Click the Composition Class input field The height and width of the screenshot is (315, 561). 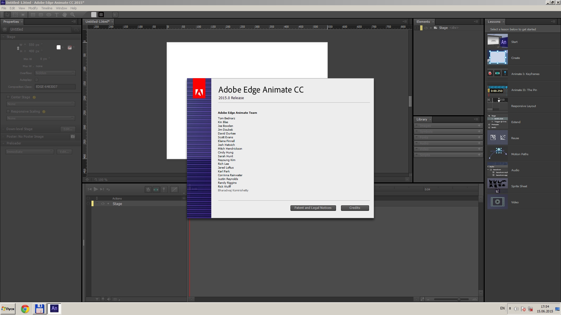click(x=55, y=87)
